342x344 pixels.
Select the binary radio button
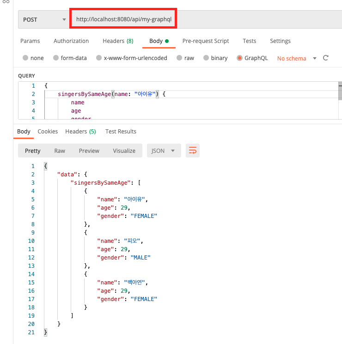(x=206, y=58)
